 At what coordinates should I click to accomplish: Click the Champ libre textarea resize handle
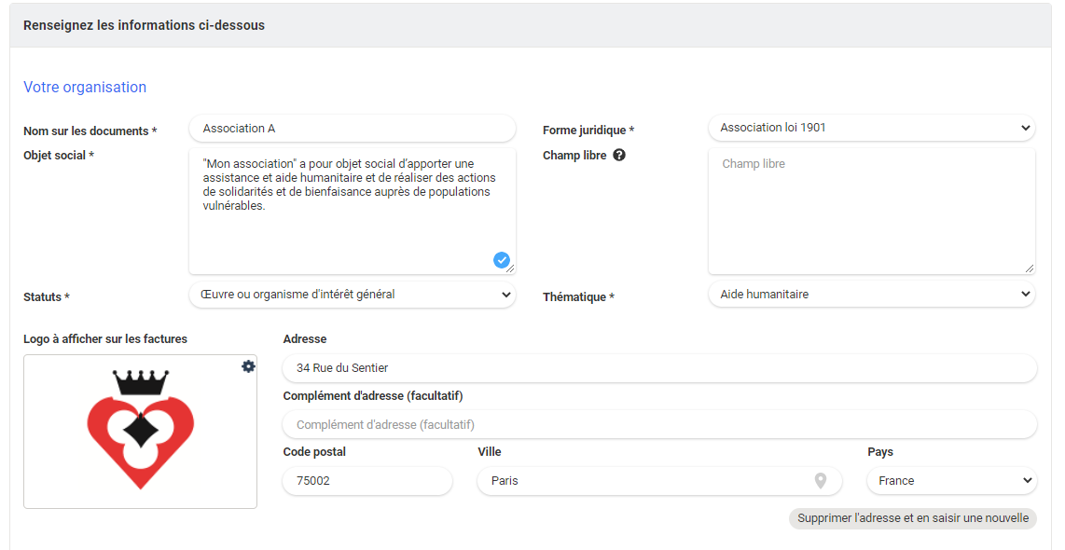tap(1030, 268)
